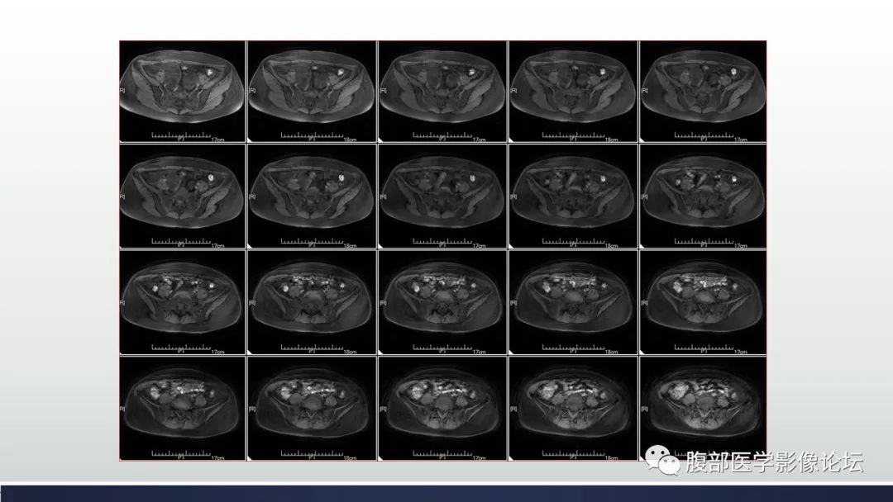Choose first MRI image in third row
This screenshot has height=502, width=893.
[183, 302]
